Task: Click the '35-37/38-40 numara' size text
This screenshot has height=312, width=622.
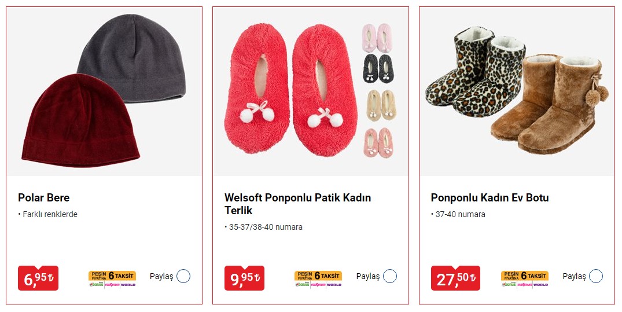Action: [265, 227]
